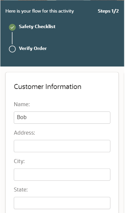Click inside the Name field containing Bob
Viewport: 125px width, 213px height.
click(x=62, y=117)
